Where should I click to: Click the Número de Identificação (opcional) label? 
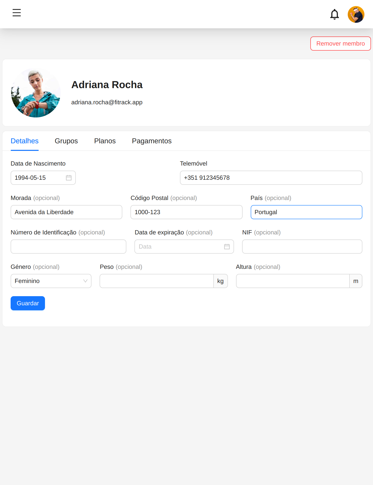58,232
